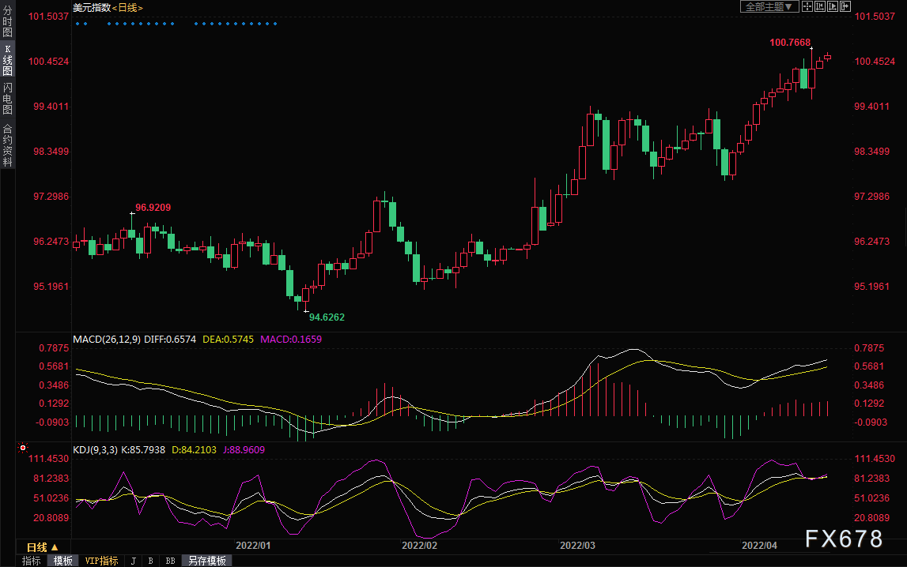The width and height of the screenshot is (907, 567).
Task: Click the 96.9209 peak price label
Action: coord(153,207)
